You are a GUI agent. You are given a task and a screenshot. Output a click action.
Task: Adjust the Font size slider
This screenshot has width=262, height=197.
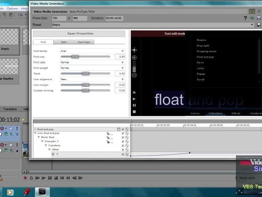coord(75,57)
